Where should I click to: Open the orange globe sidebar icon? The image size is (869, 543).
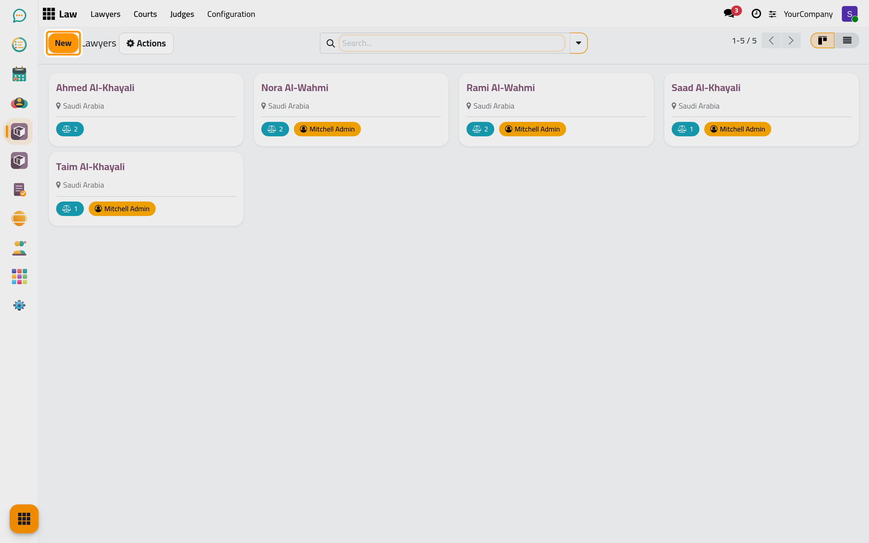tap(19, 219)
